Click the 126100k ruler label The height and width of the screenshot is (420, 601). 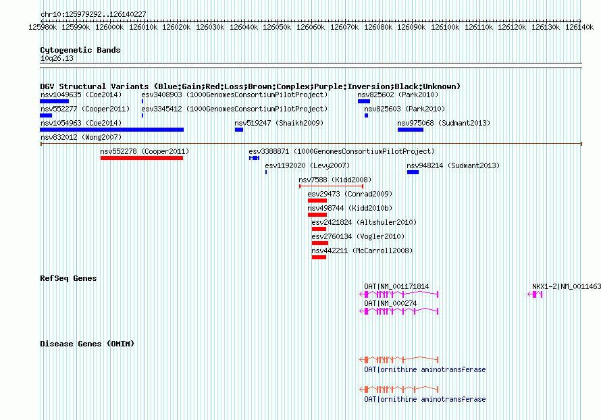pyautogui.click(x=445, y=27)
